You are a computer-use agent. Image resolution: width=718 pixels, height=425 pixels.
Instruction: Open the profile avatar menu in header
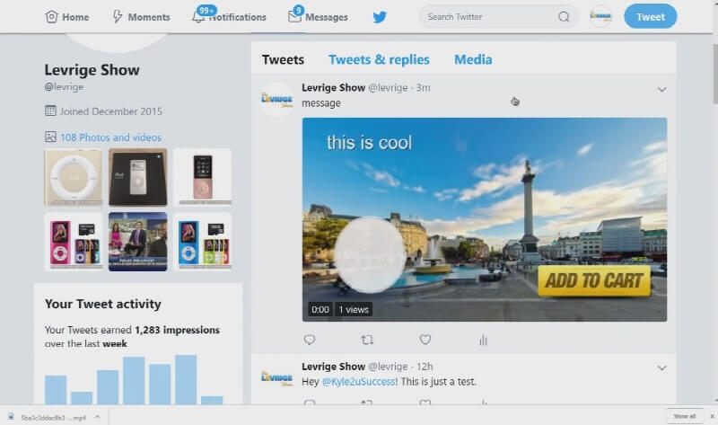tap(600, 16)
